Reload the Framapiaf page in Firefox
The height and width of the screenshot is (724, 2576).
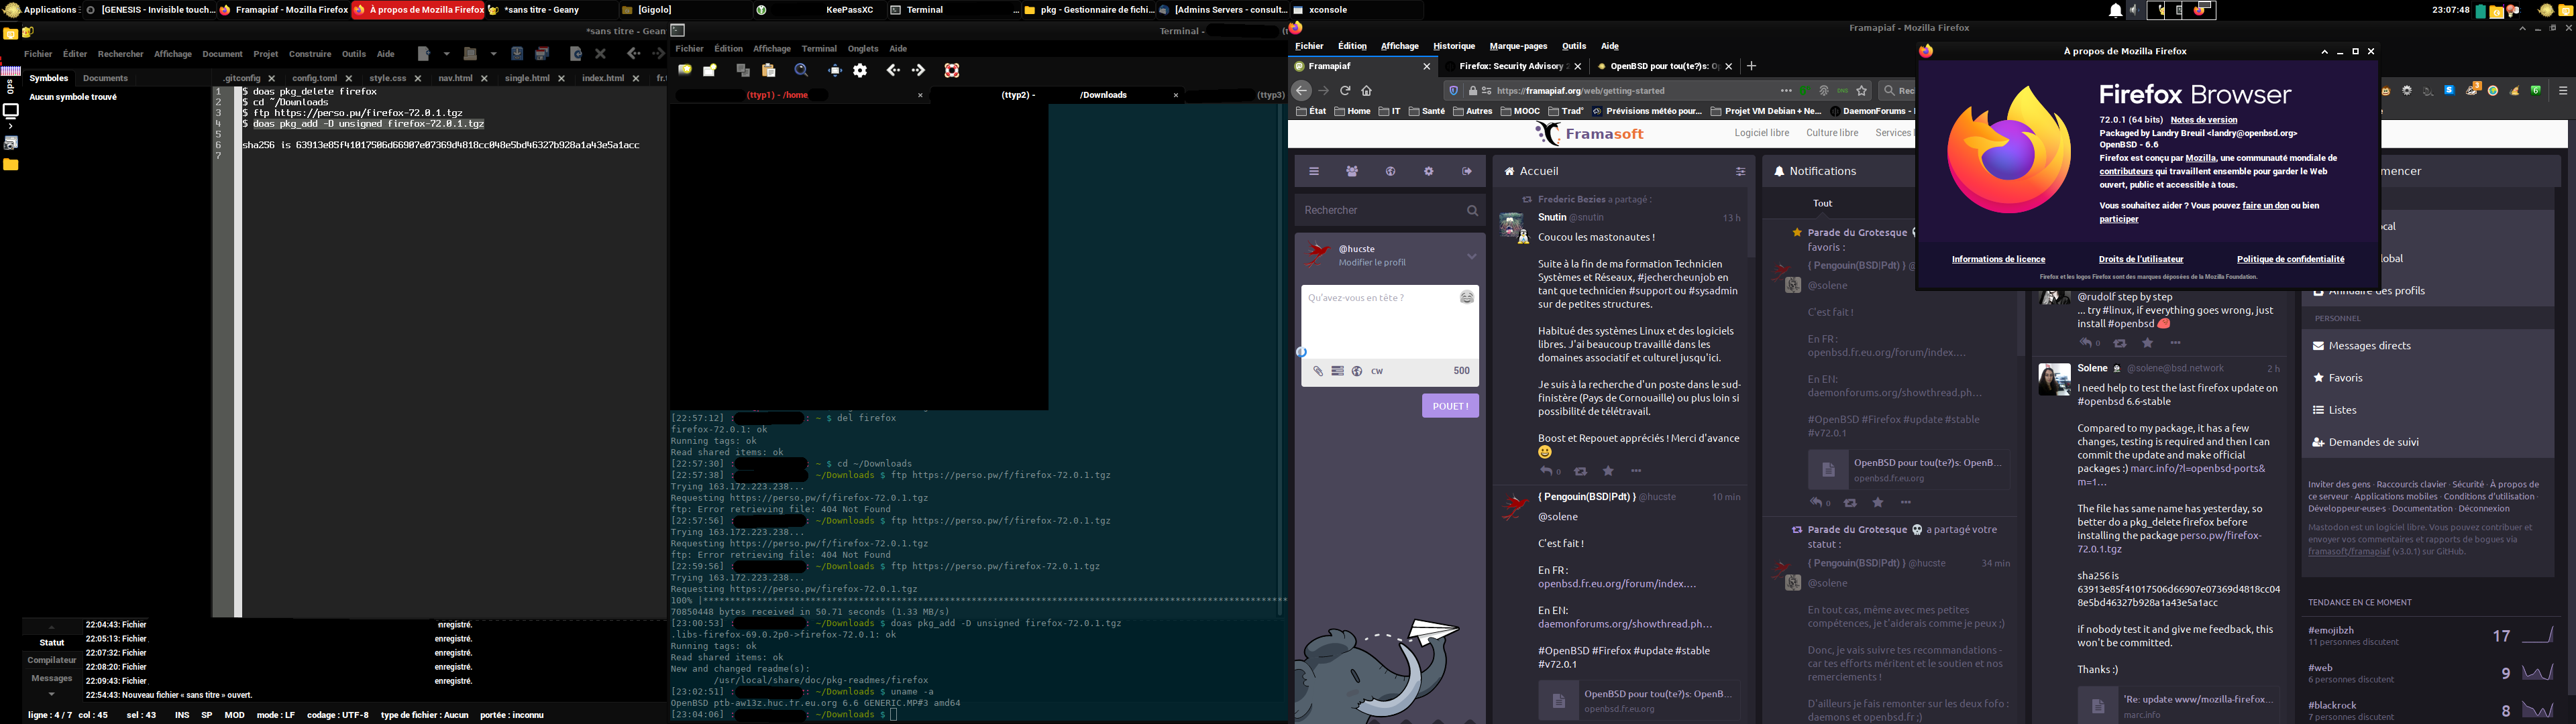coord(1345,90)
